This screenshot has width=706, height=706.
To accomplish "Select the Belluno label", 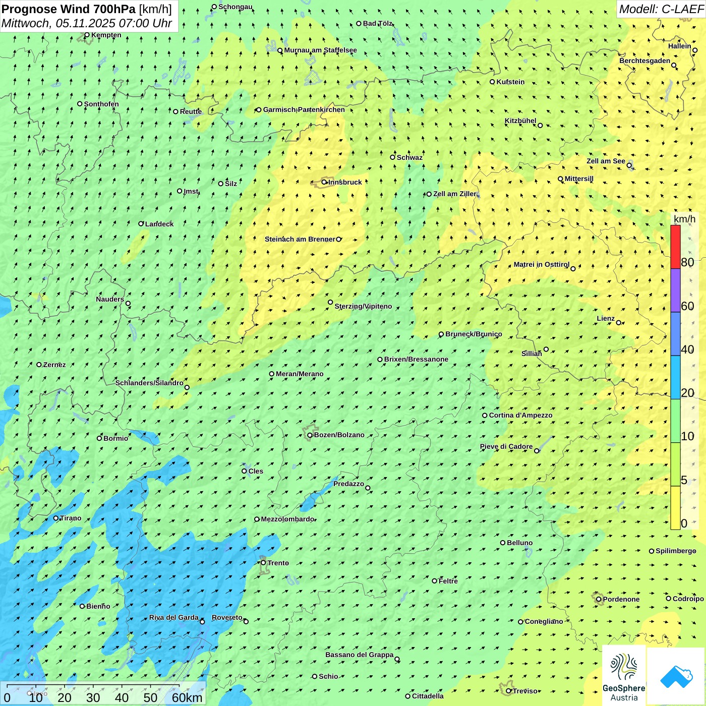I will (520, 543).
